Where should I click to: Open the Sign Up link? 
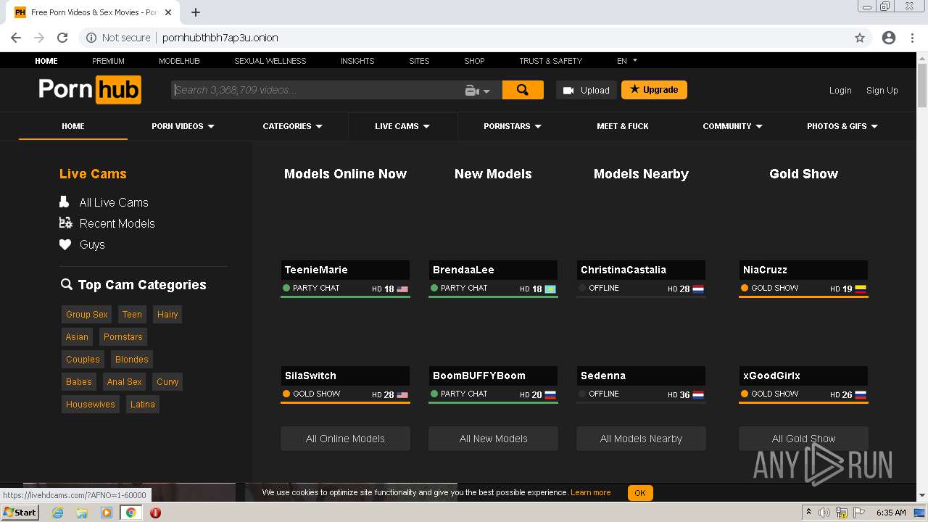(882, 91)
